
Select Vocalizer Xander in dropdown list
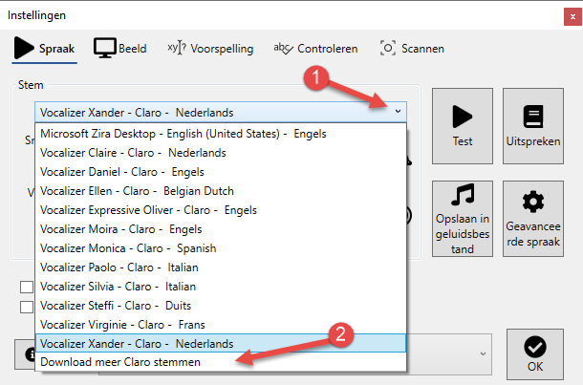coord(221,343)
